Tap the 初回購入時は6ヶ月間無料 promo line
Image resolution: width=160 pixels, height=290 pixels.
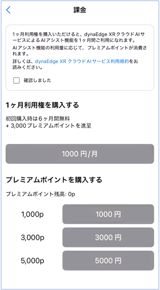[38, 118]
